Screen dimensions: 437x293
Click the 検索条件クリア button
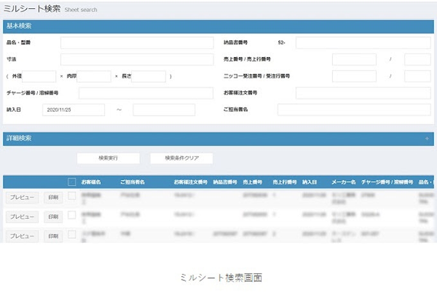coord(181,158)
